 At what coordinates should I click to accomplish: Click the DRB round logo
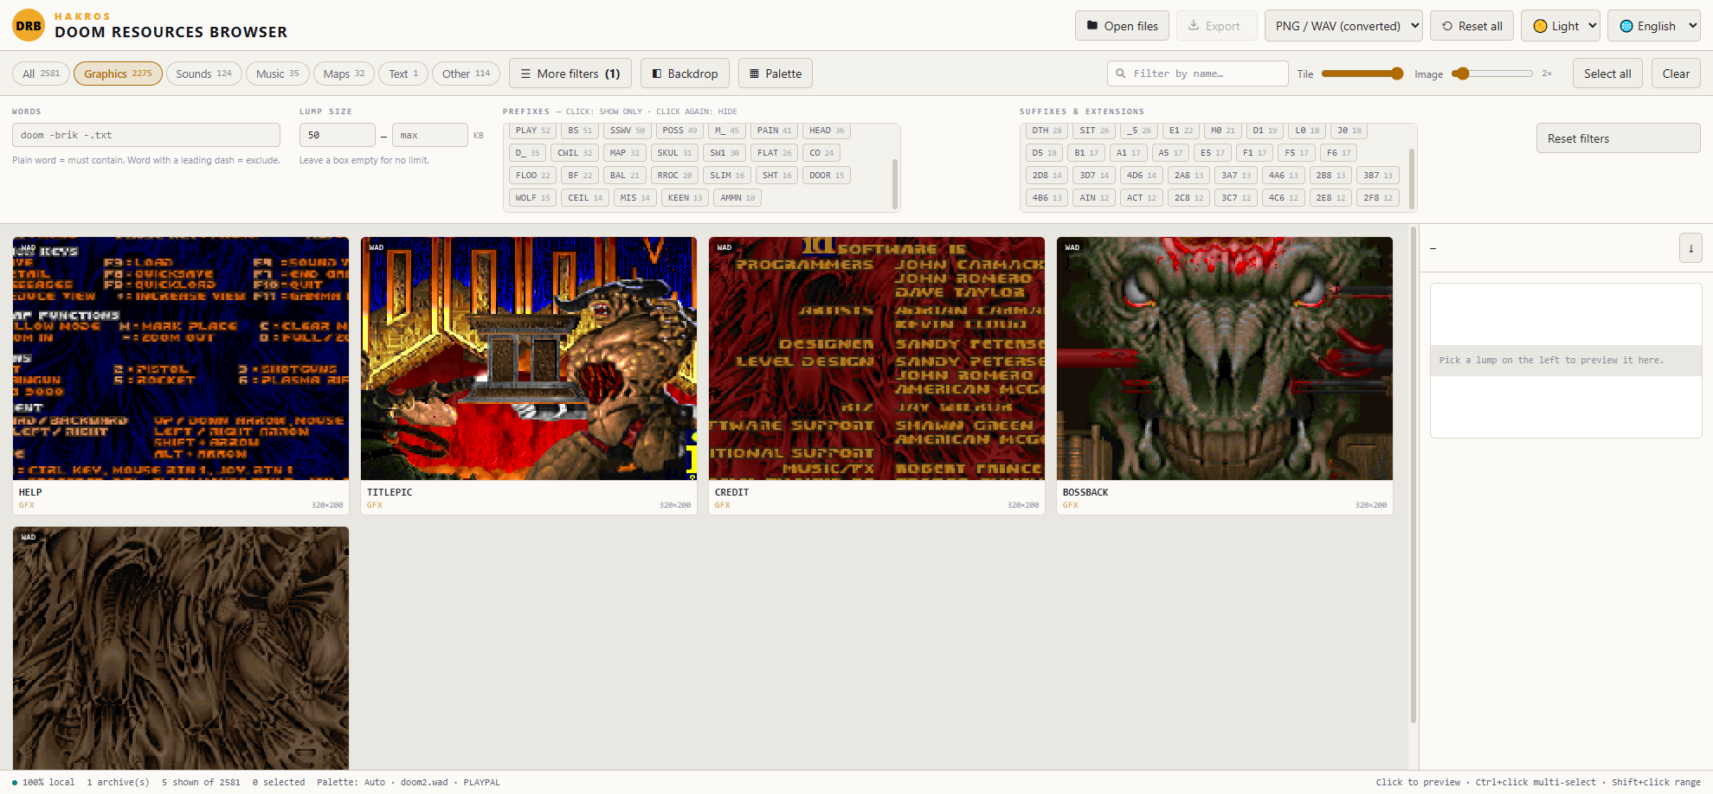[29, 25]
